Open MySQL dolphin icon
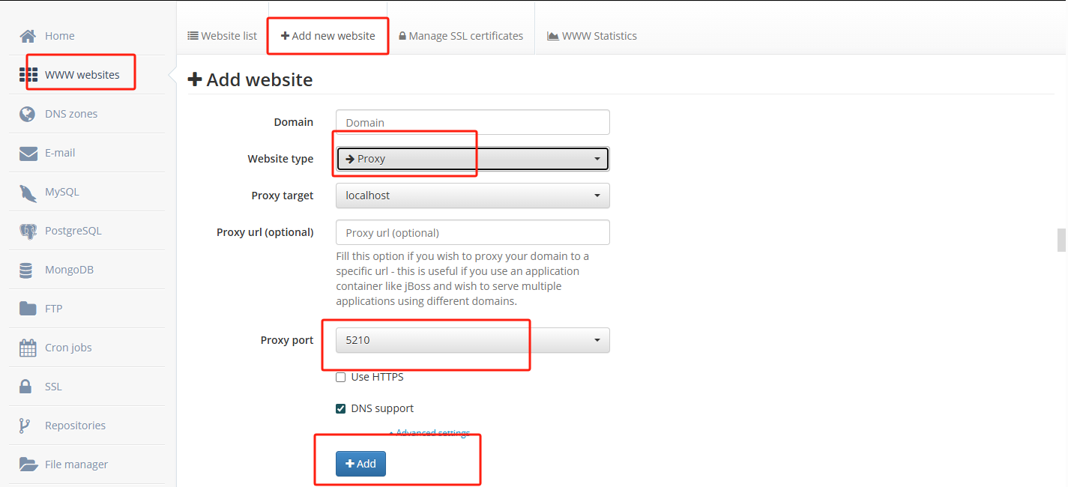This screenshot has height=487, width=1068. pyautogui.click(x=28, y=192)
